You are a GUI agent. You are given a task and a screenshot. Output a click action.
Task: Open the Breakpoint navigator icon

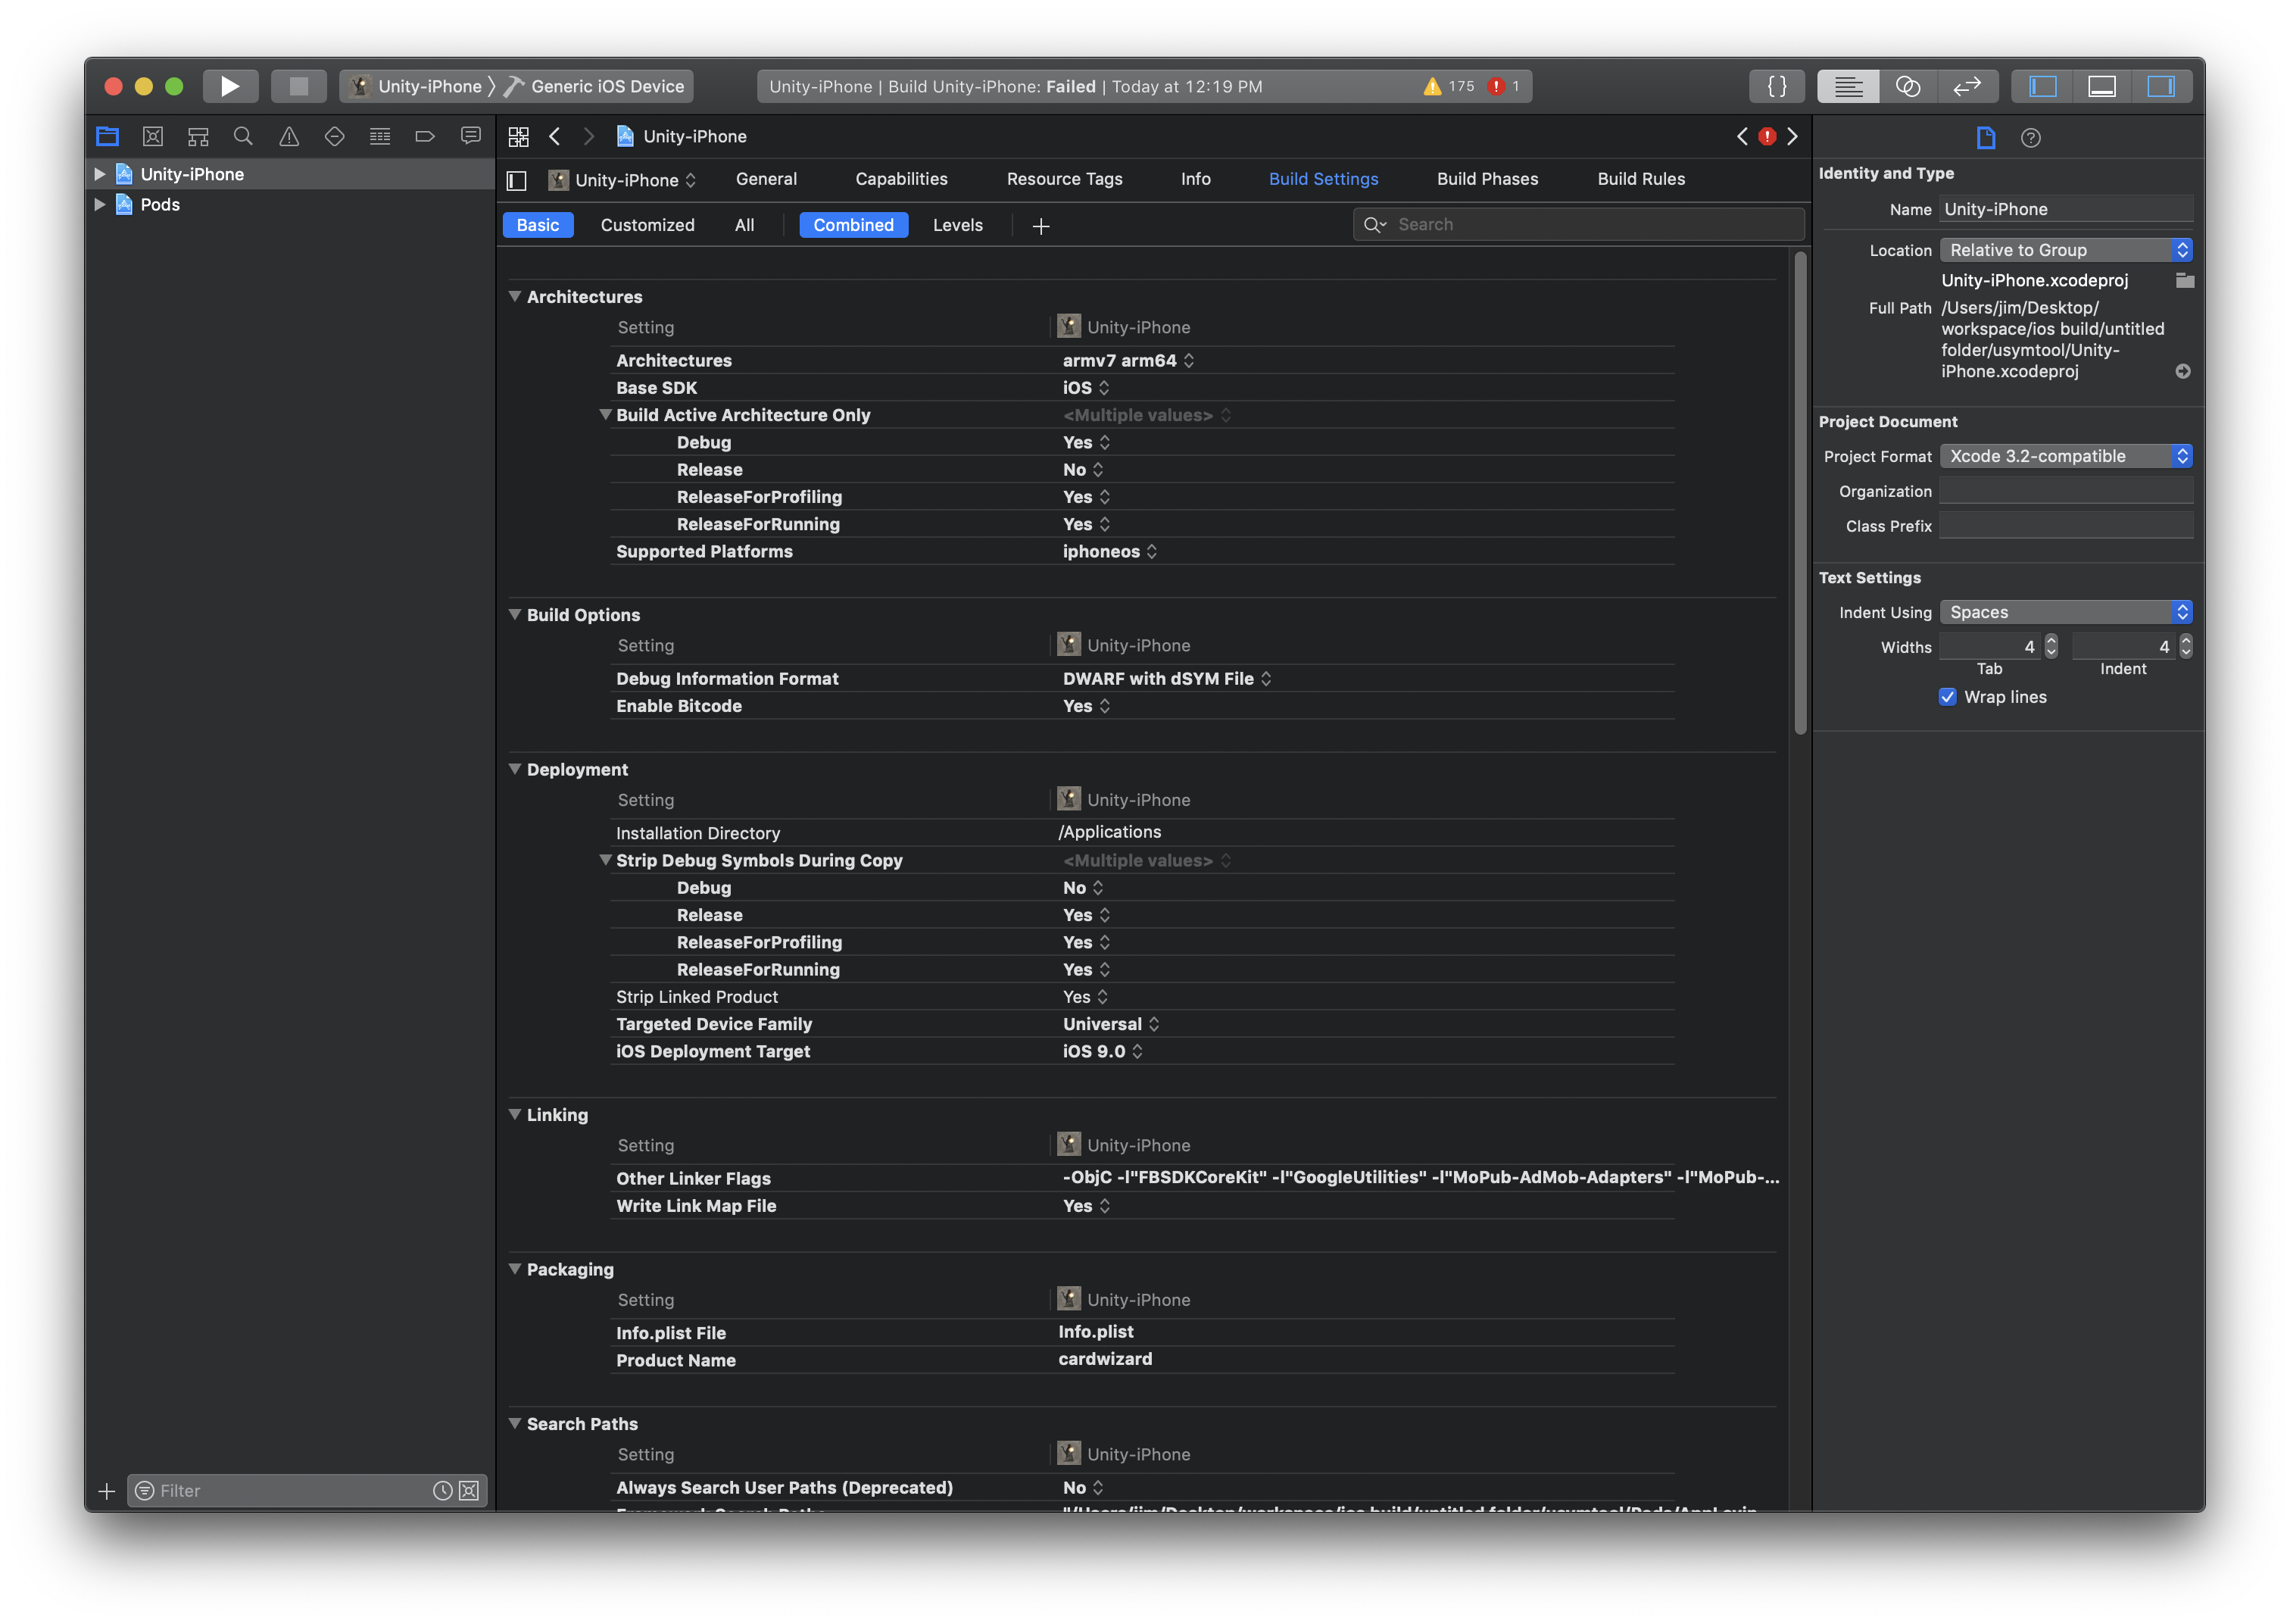click(425, 137)
